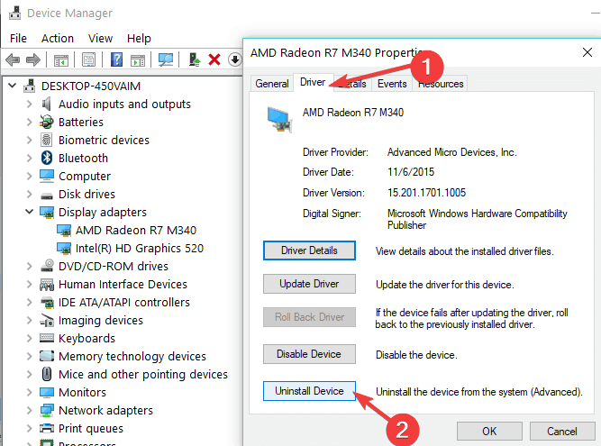Click the DESKTOP-450VAIM computer icon
601x446 pixels.
coord(29,86)
